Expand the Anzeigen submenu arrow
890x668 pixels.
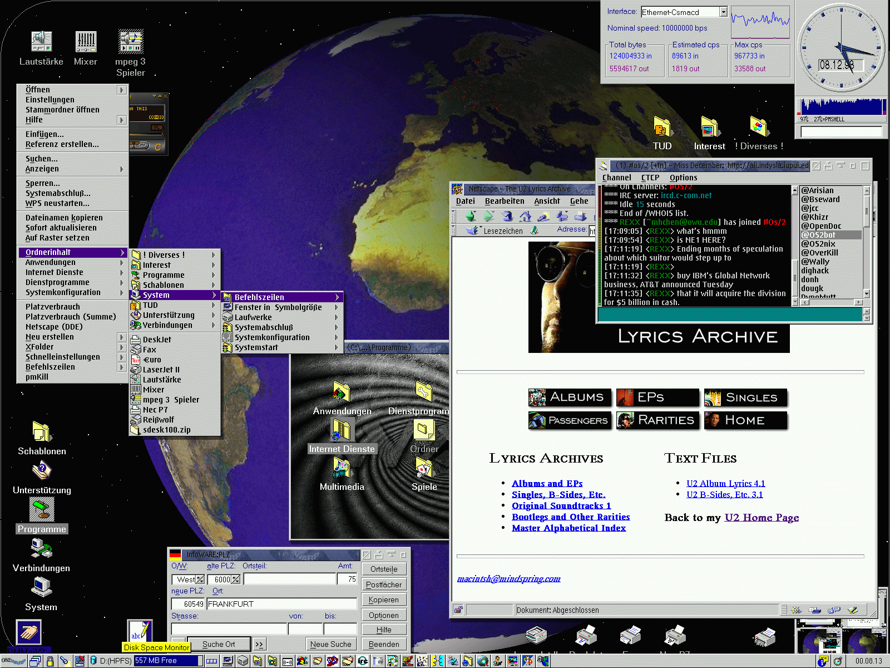tap(122, 169)
